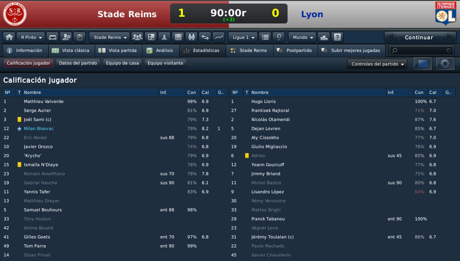The image size is (460, 261).
Task: Open the finances graph icon
Action: [218, 37]
